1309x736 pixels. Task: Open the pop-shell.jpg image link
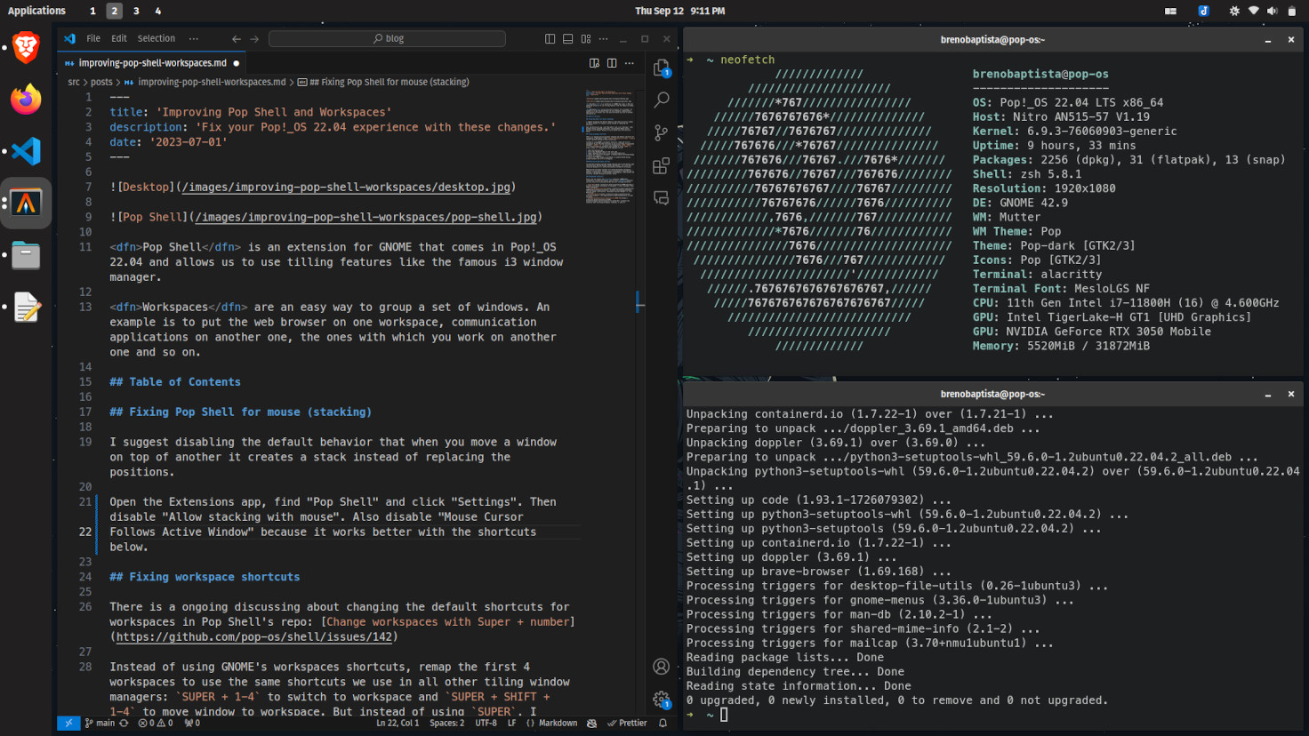(x=365, y=217)
